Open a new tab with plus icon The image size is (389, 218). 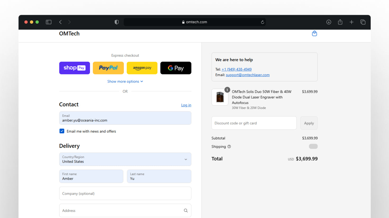(x=351, y=22)
